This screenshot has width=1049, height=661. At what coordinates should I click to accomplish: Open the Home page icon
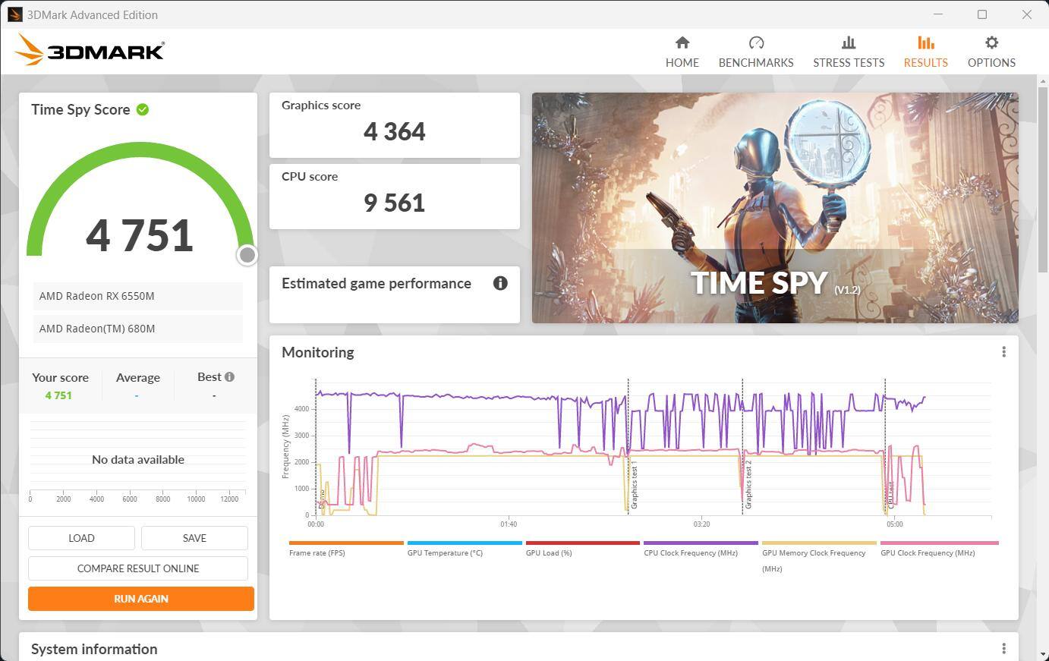tap(682, 43)
